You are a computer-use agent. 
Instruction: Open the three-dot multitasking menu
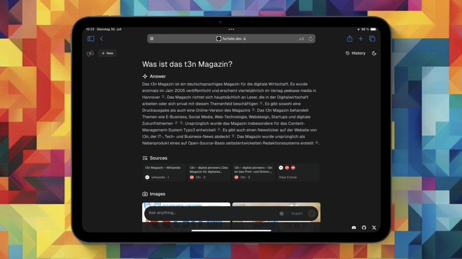(231, 29)
